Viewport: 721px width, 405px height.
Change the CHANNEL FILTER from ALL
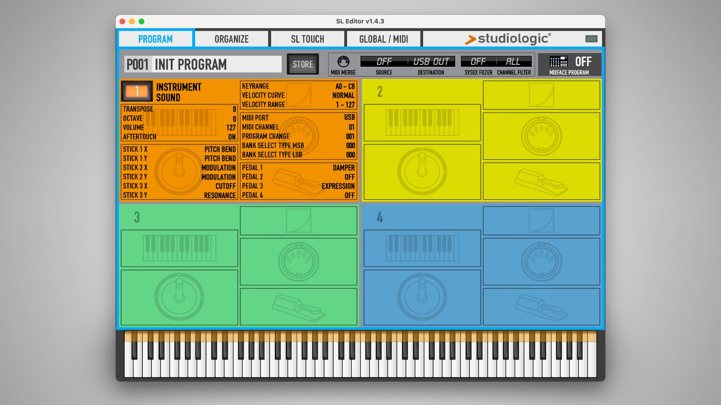click(513, 61)
